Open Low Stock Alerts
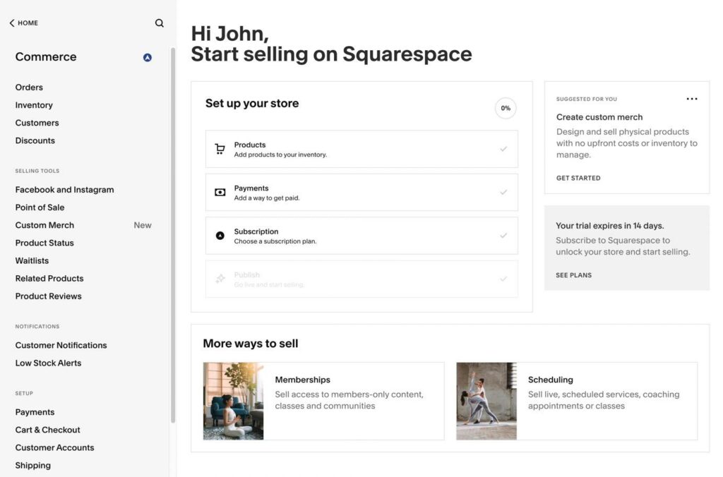The image size is (723, 477). tap(48, 363)
